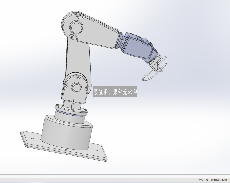The height and width of the screenshot is (183, 230).
Task: Select the welding torch tip at arm end
Action: pyautogui.click(x=144, y=77)
